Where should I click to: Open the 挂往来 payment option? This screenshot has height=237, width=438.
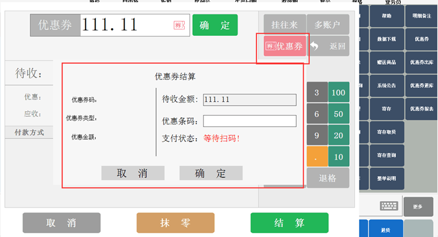(285, 25)
